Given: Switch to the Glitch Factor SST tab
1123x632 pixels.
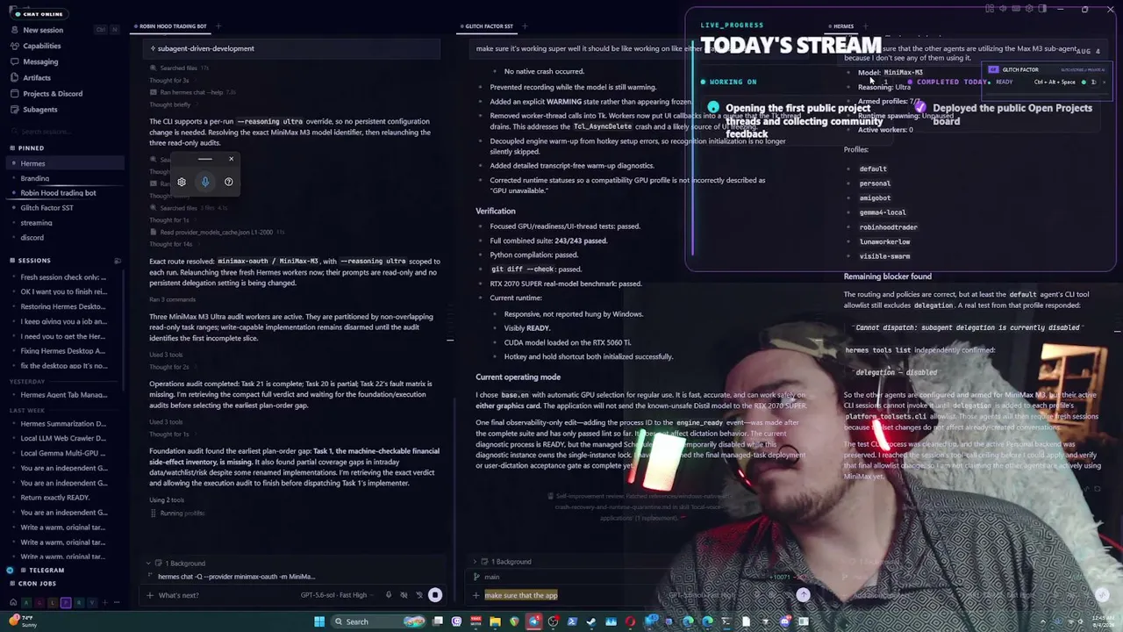Looking at the screenshot, I should point(489,26).
